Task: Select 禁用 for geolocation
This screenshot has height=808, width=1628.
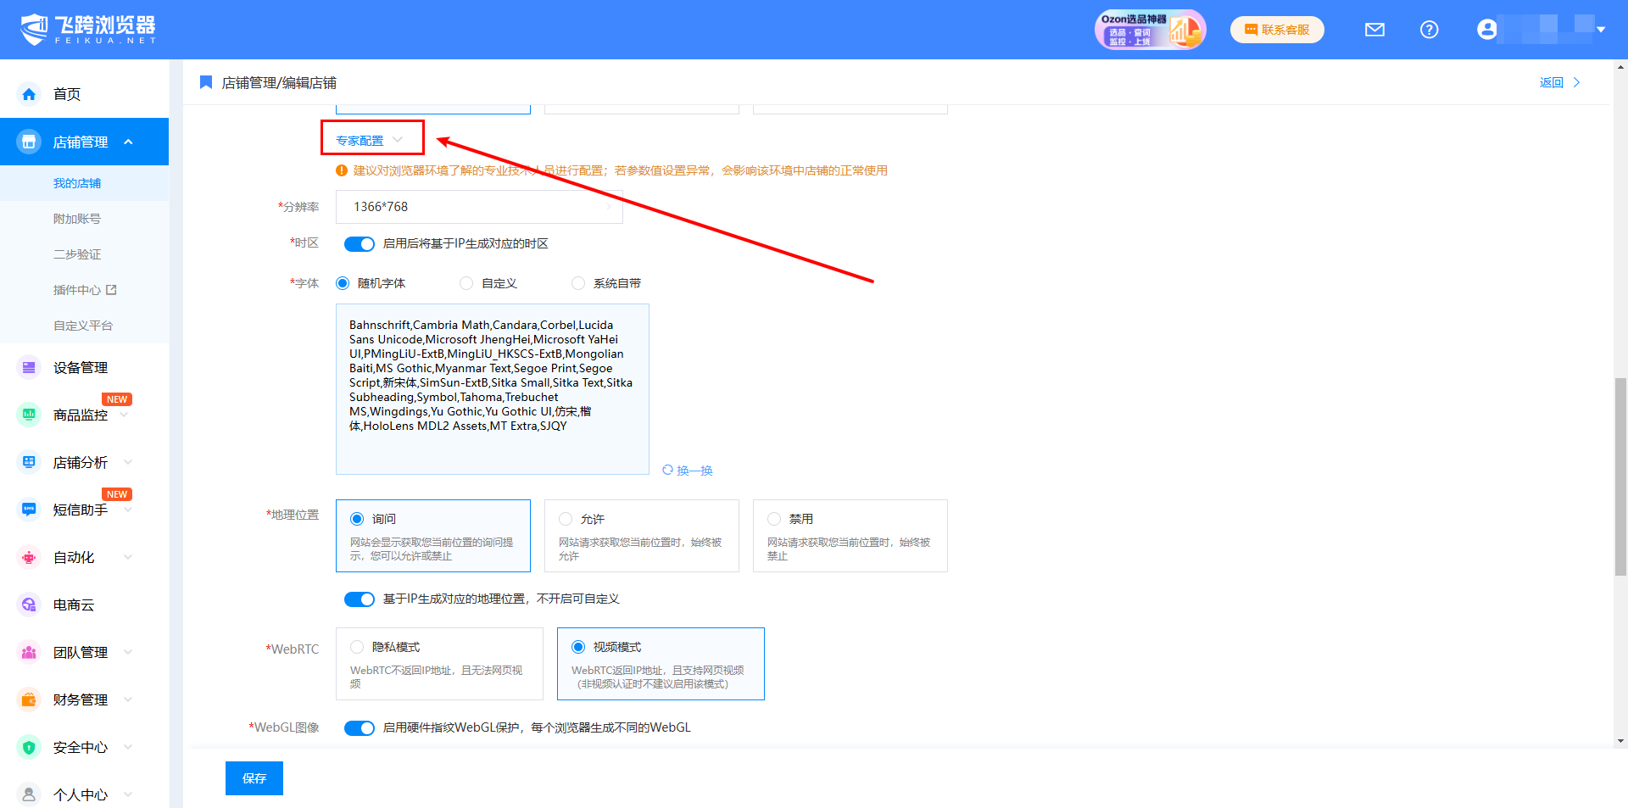Action: (774, 519)
